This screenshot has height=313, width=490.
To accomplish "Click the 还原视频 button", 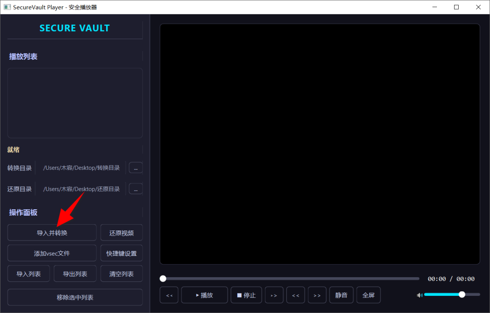I will pos(122,233).
